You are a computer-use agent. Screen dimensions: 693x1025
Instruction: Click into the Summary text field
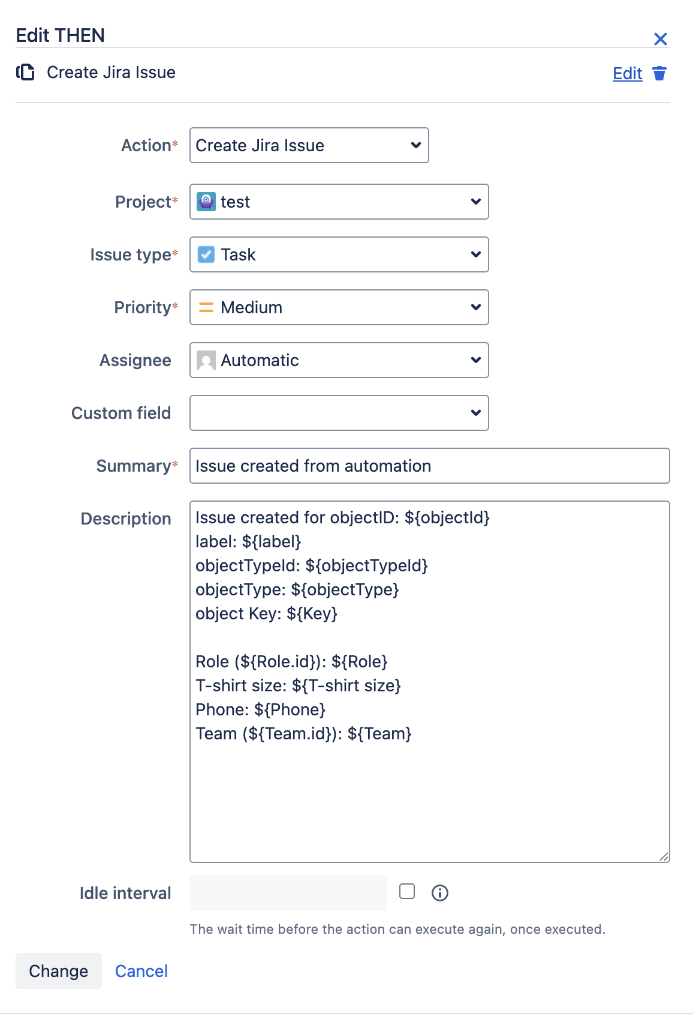tap(429, 466)
